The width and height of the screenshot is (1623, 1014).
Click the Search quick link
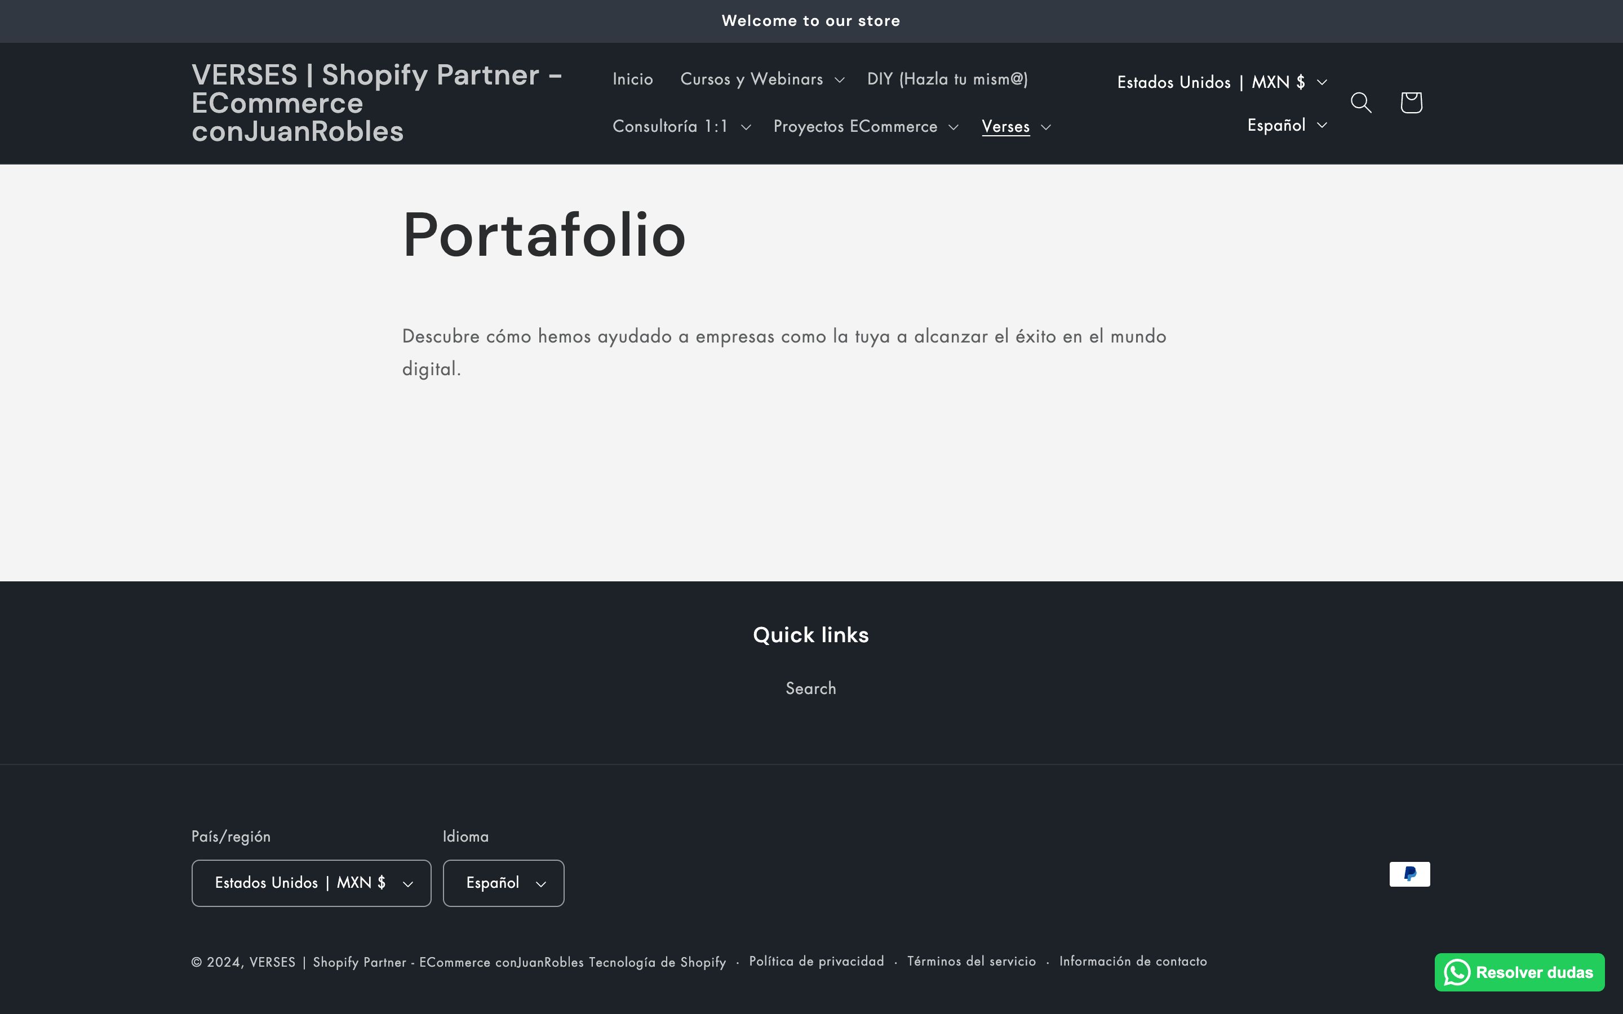[x=810, y=688]
